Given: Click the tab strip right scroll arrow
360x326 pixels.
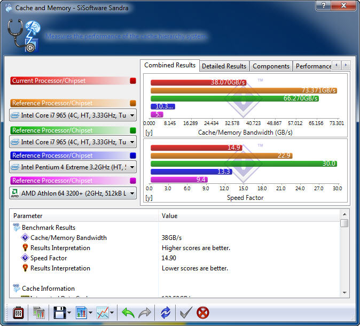Looking at the screenshot, I should (346, 65).
